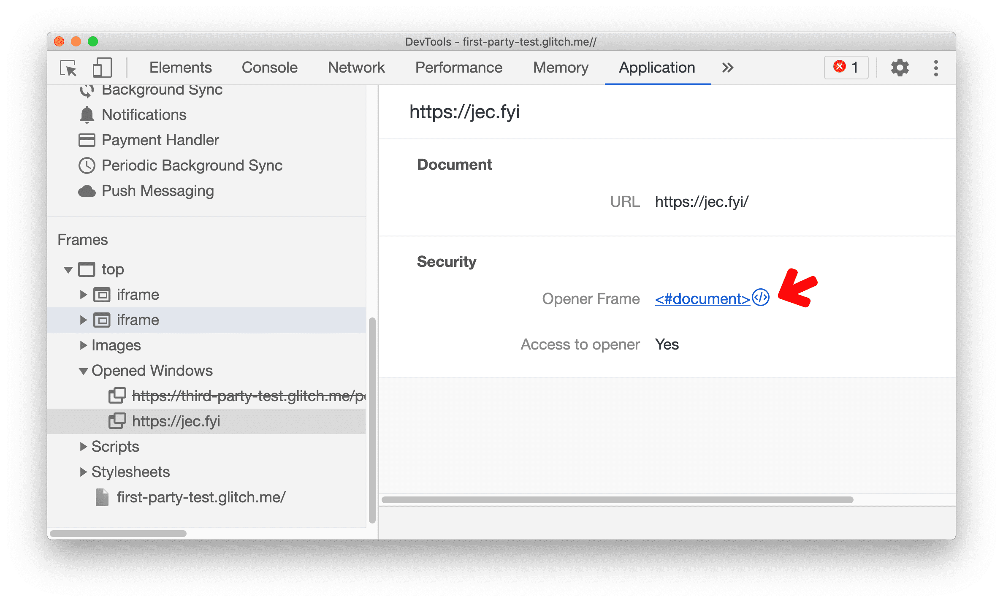Click the error badge showing count 1
The height and width of the screenshot is (602, 1003).
(x=848, y=68)
